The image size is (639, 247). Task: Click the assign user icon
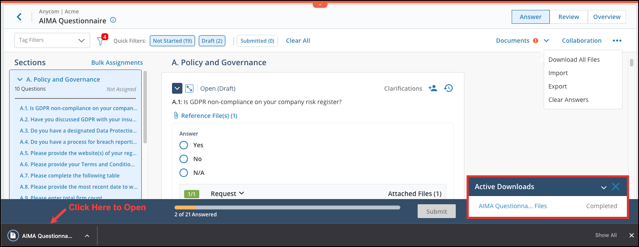432,88
